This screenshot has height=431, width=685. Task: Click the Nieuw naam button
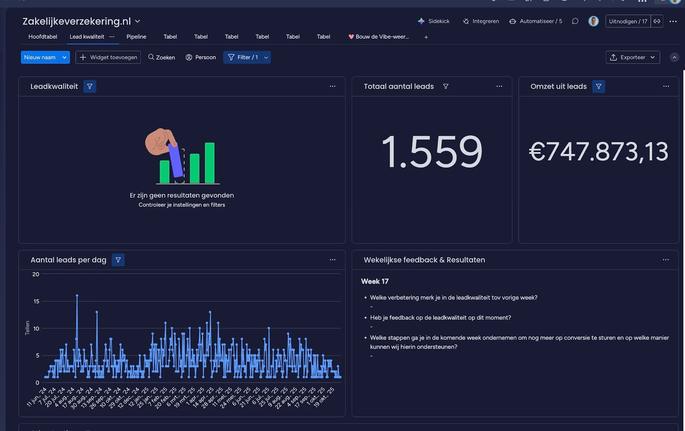click(x=40, y=57)
